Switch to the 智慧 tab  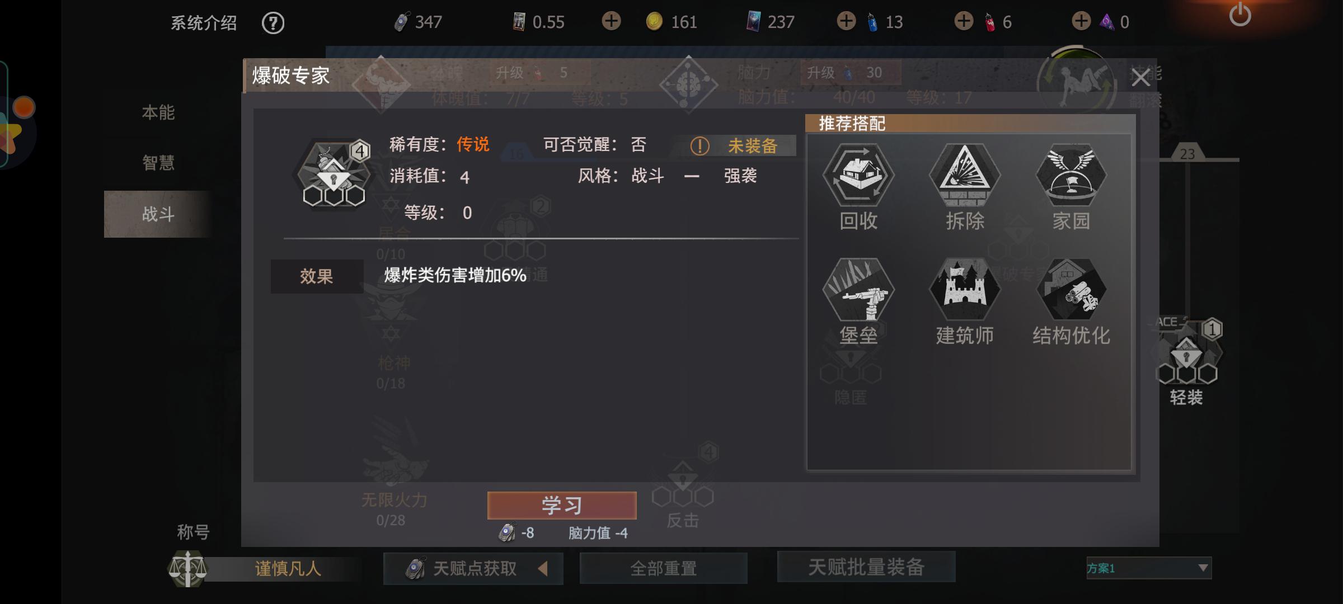coord(158,163)
